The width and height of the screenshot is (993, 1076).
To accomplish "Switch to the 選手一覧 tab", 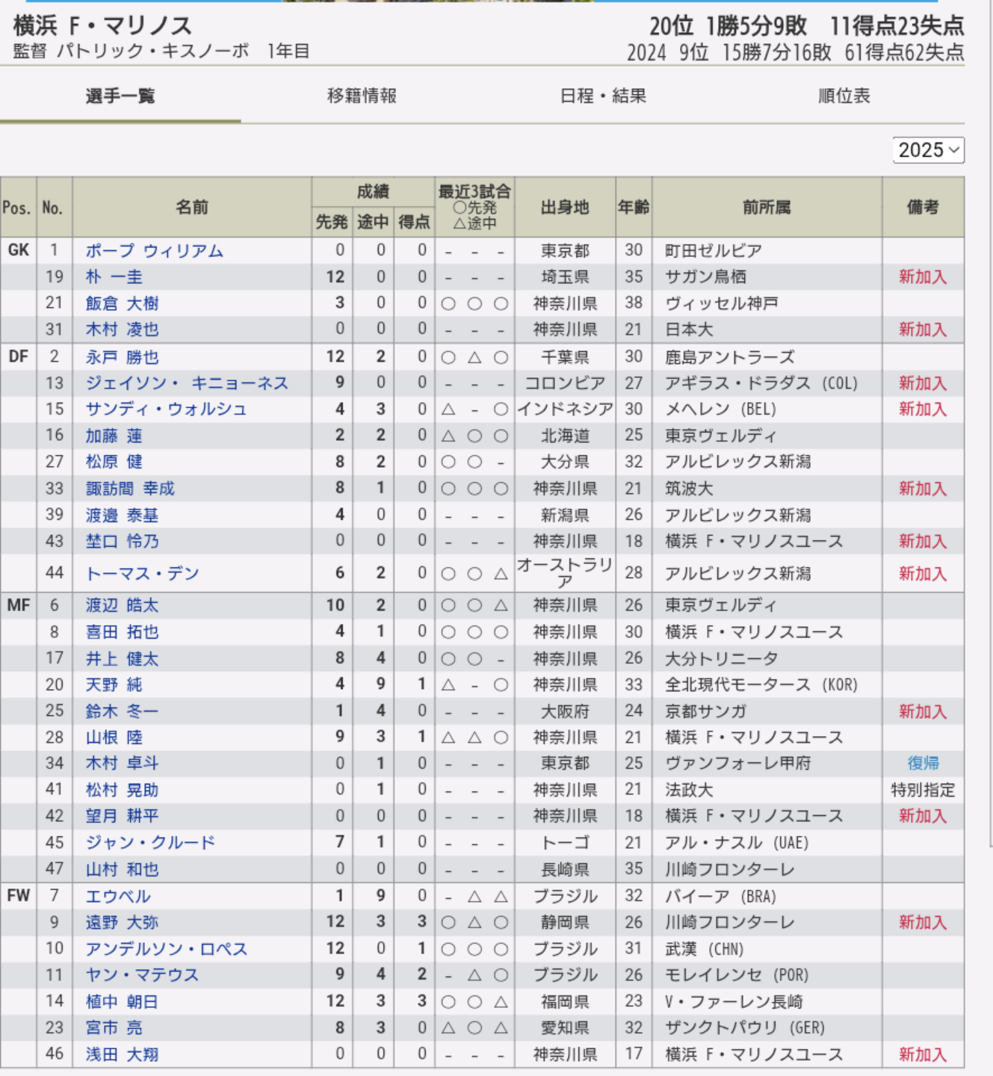I will [120, 96].
